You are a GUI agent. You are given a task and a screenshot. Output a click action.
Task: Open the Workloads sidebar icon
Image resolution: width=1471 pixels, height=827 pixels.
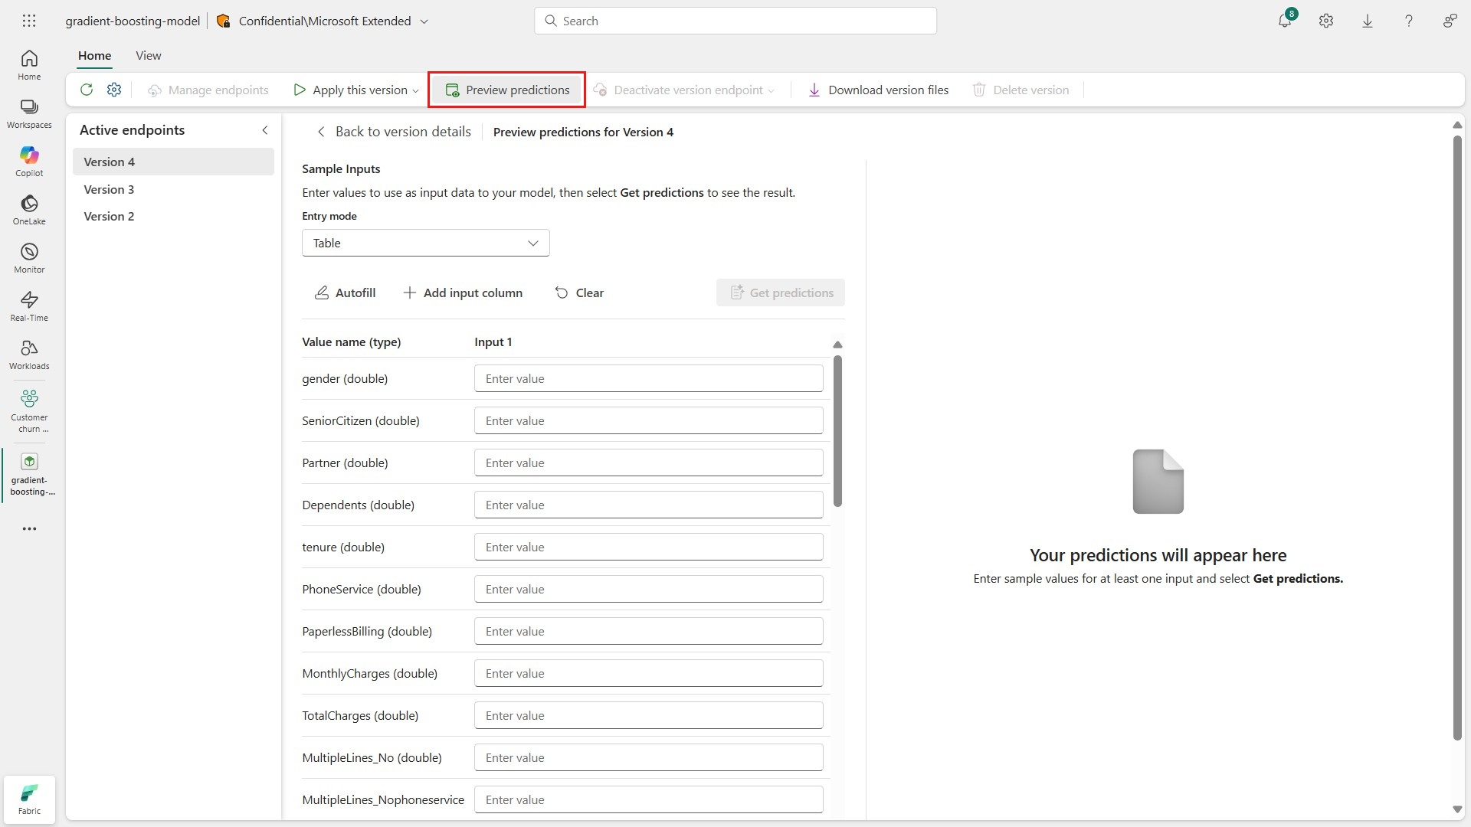(x=29, y=354)
